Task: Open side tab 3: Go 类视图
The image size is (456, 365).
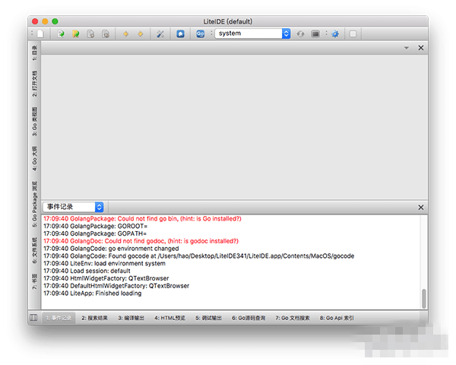Action: click(x=35, y=122)
